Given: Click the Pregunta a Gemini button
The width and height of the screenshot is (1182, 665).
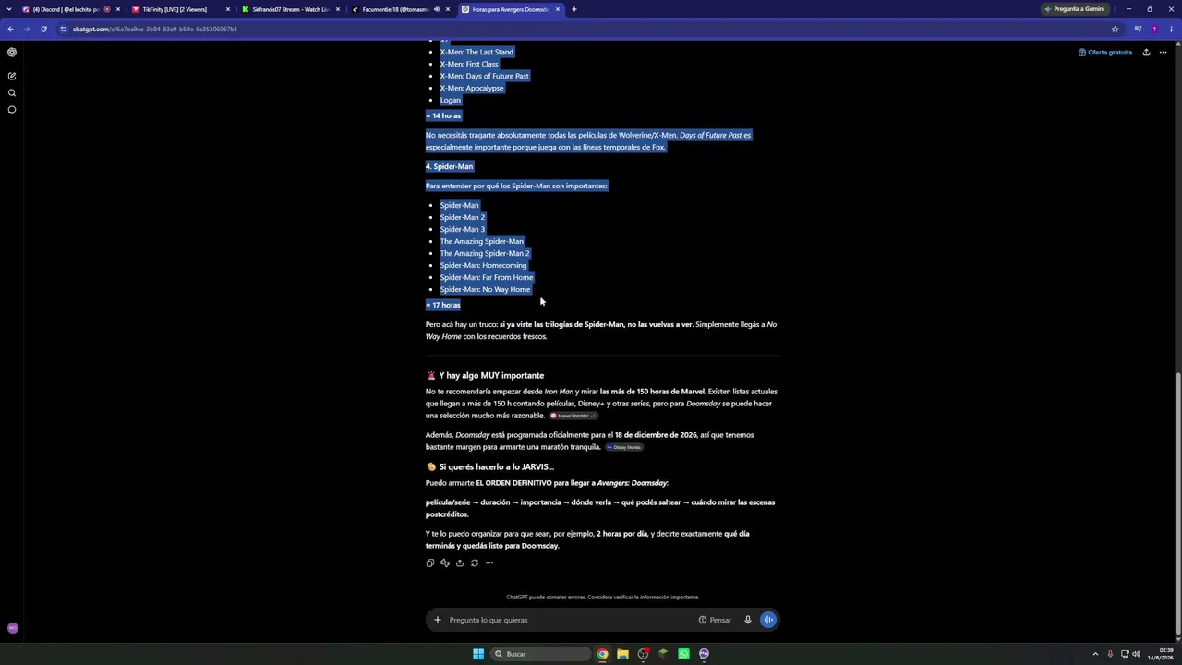Looking at the screenshot, I should click(1074, 9).
